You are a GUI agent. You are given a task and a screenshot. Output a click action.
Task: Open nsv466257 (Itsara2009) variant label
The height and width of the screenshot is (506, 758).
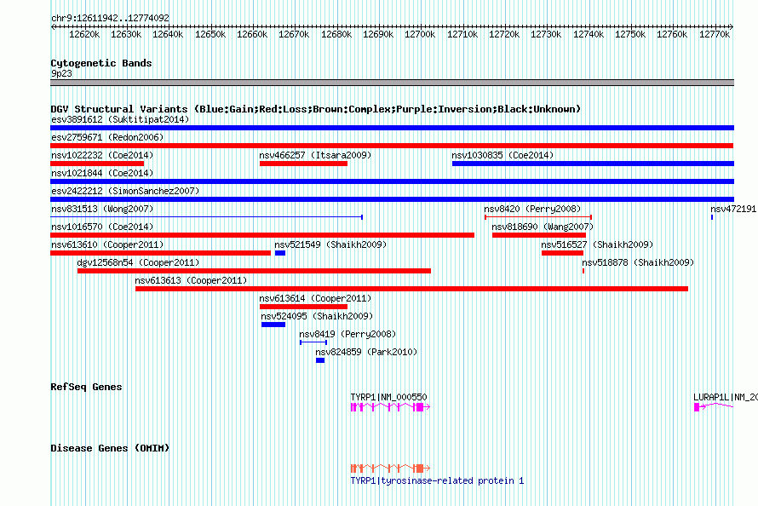pyautogui.click(x=315, y=155)
